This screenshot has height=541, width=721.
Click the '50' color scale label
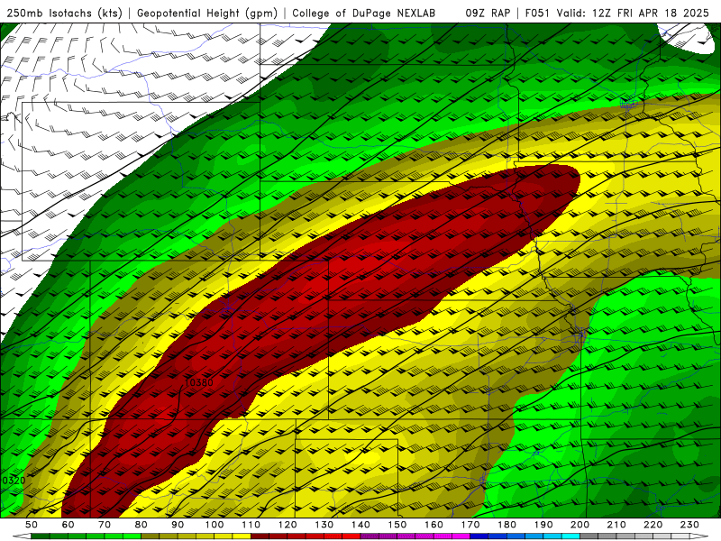pyautogui.click(x=32, y=525)
